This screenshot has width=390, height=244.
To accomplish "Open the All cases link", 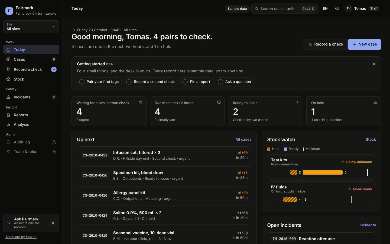I will point(243,140).
